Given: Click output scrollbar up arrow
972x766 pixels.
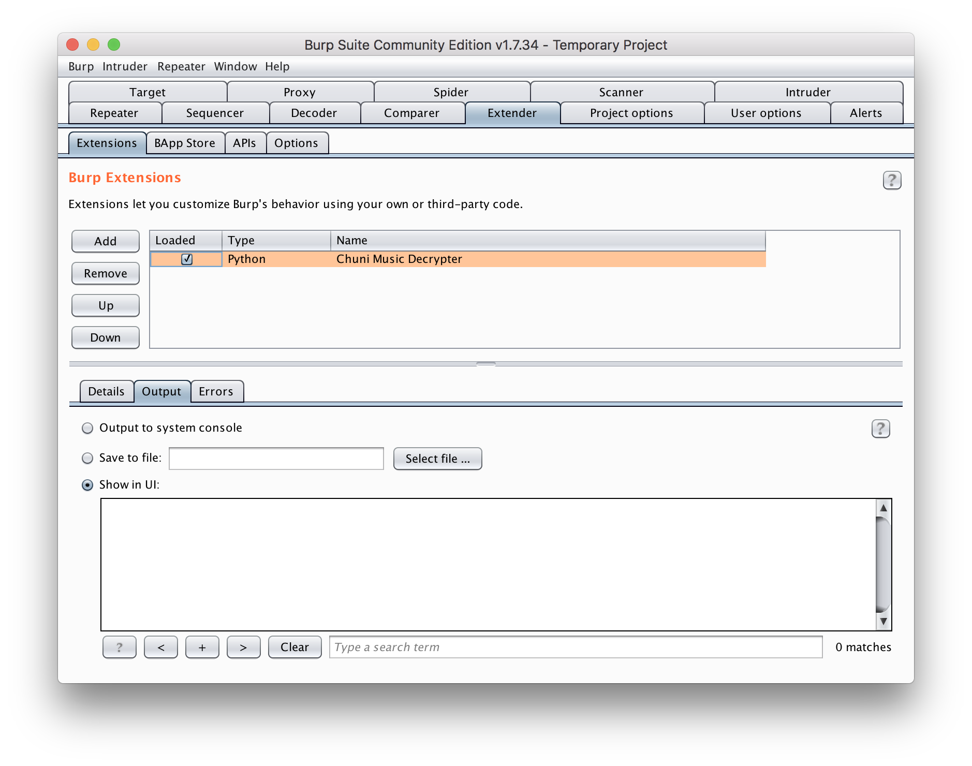Looking at the screenshot, I should [883, 508].
